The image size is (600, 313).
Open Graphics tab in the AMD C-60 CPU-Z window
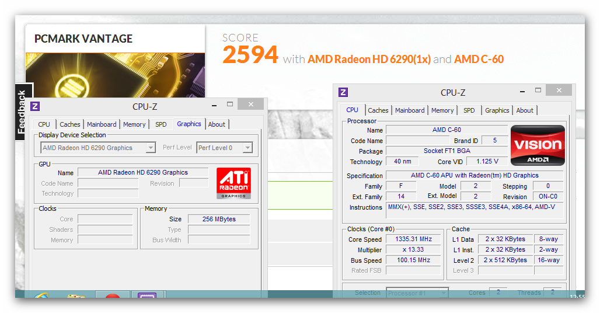(x=497, y=110)
